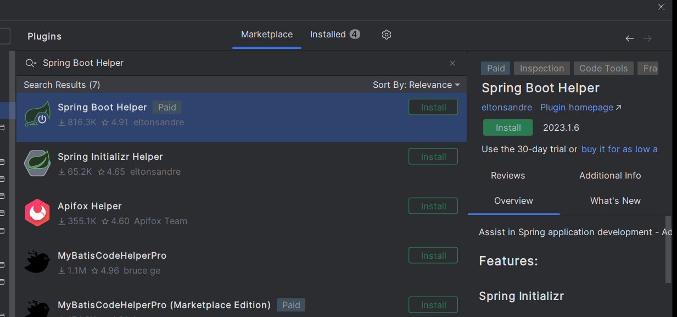
Task: Click the 'buy it for as low a' link
Action: click(619, 149)
